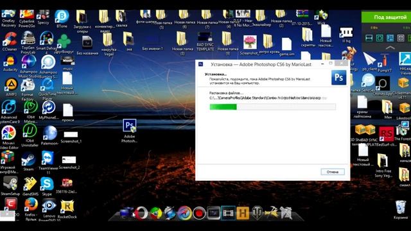
Task: Open the BAD SYNC TEMPLATE item
Action: coord(205,41)
